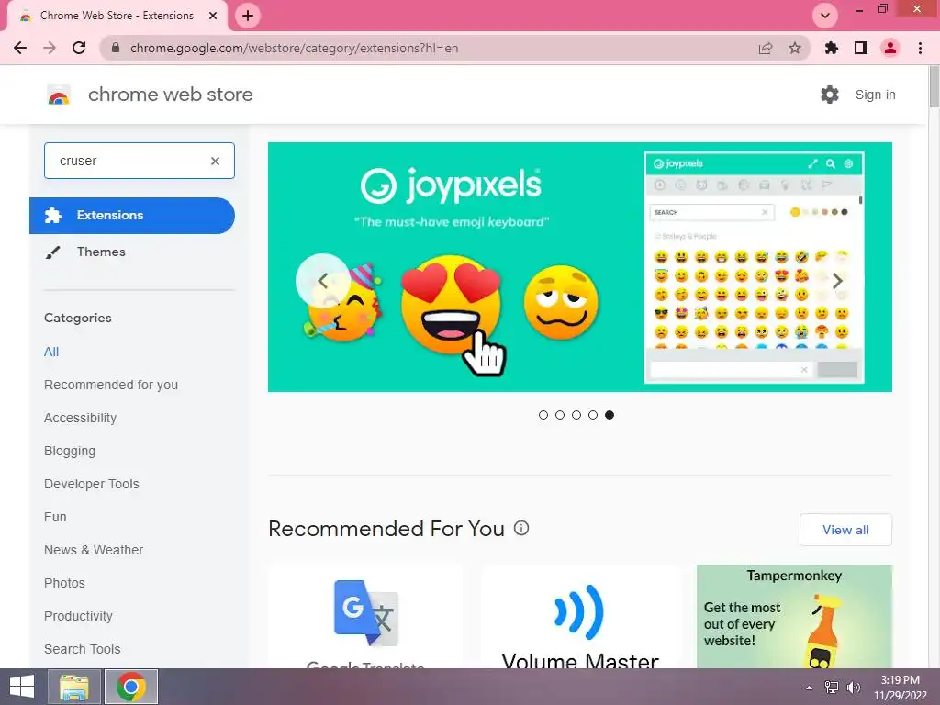Reload the current page
The width and height of the screenshot is (940, 705).
(79, 48)
